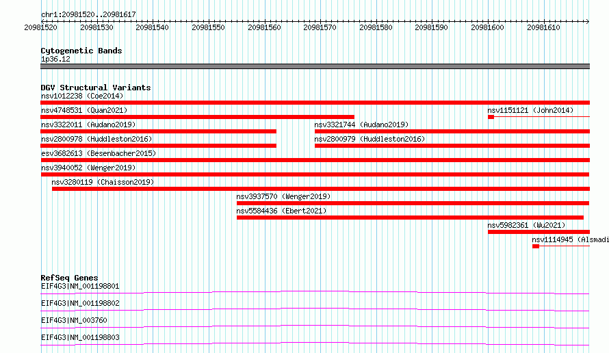The width and height of the screenshot is (609, 353).
Task: Click the nsv1114945 variant label
Action: (570, 239)
